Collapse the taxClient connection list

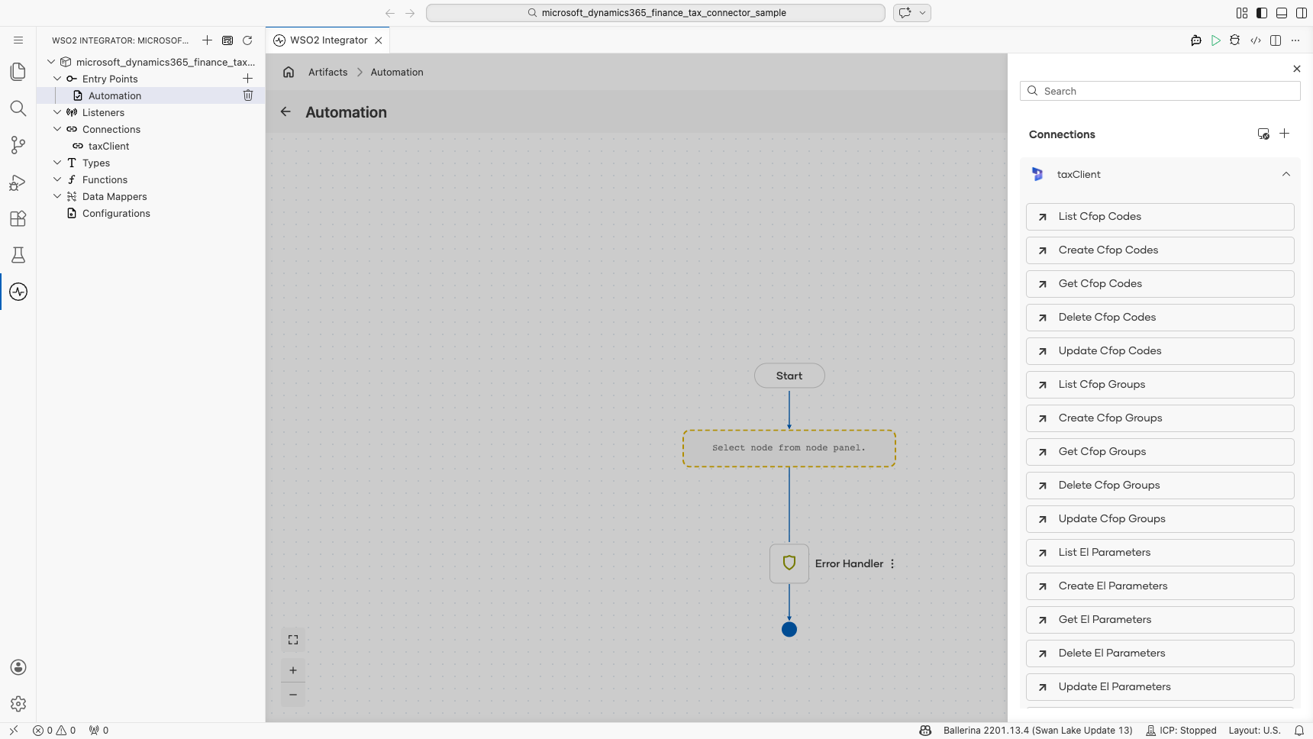click(1286, 174)
